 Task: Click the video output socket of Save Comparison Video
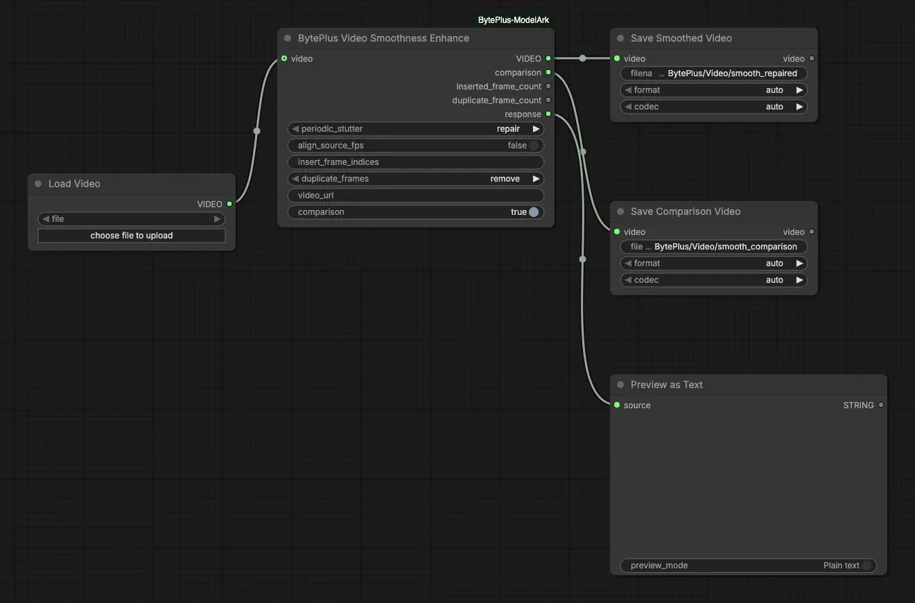coord(812,231)
